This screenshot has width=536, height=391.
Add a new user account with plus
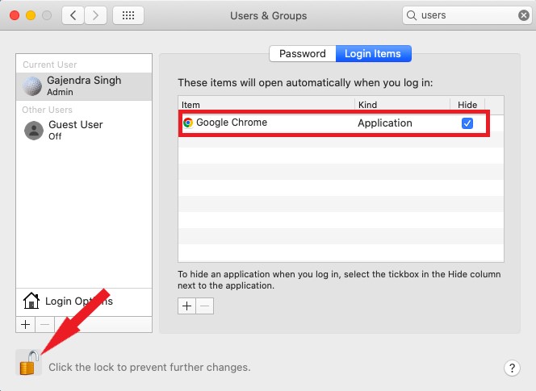point(25,323)
